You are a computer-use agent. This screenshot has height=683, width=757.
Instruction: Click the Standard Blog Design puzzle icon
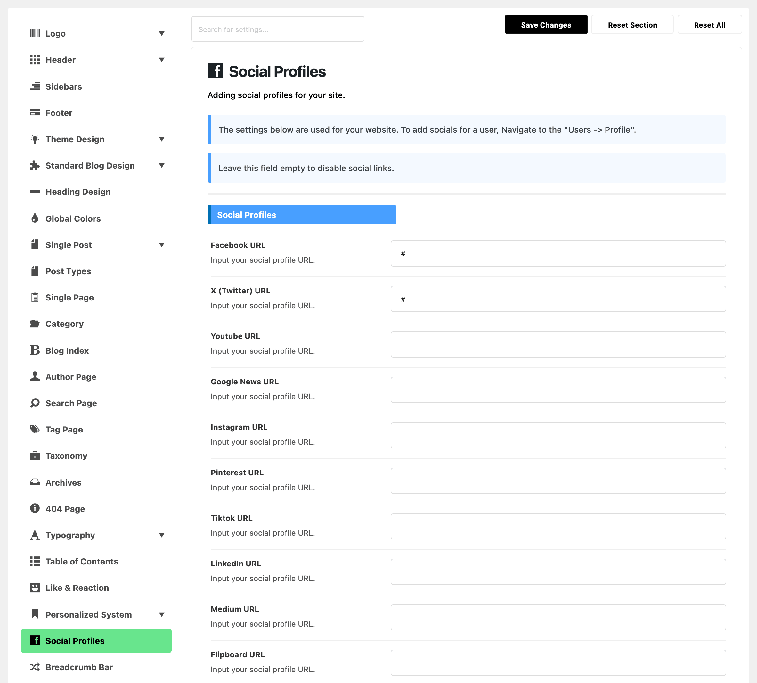click(x=35, y=166)
